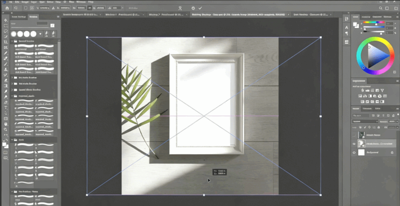Click the Home icon in options bar

click(x=7, y=8)
